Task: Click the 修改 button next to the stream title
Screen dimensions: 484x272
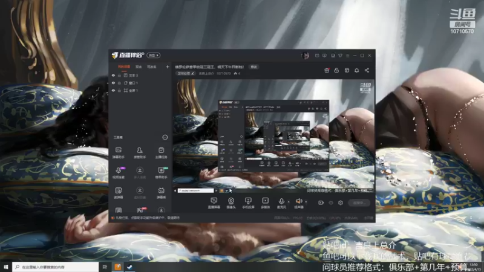Action: coord(253,66)
